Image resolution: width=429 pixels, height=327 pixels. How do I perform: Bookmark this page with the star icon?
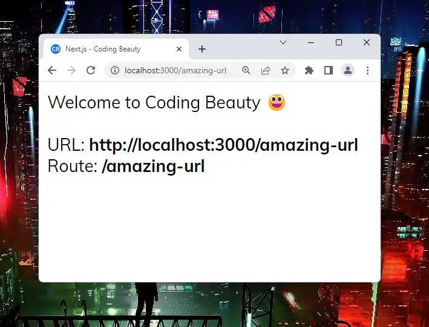285,70
